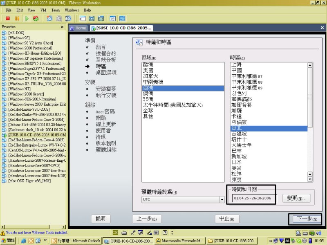Click the green Power On play icon
The width and height of the screenshot is (327, 245).
click(x=27, y=18)
